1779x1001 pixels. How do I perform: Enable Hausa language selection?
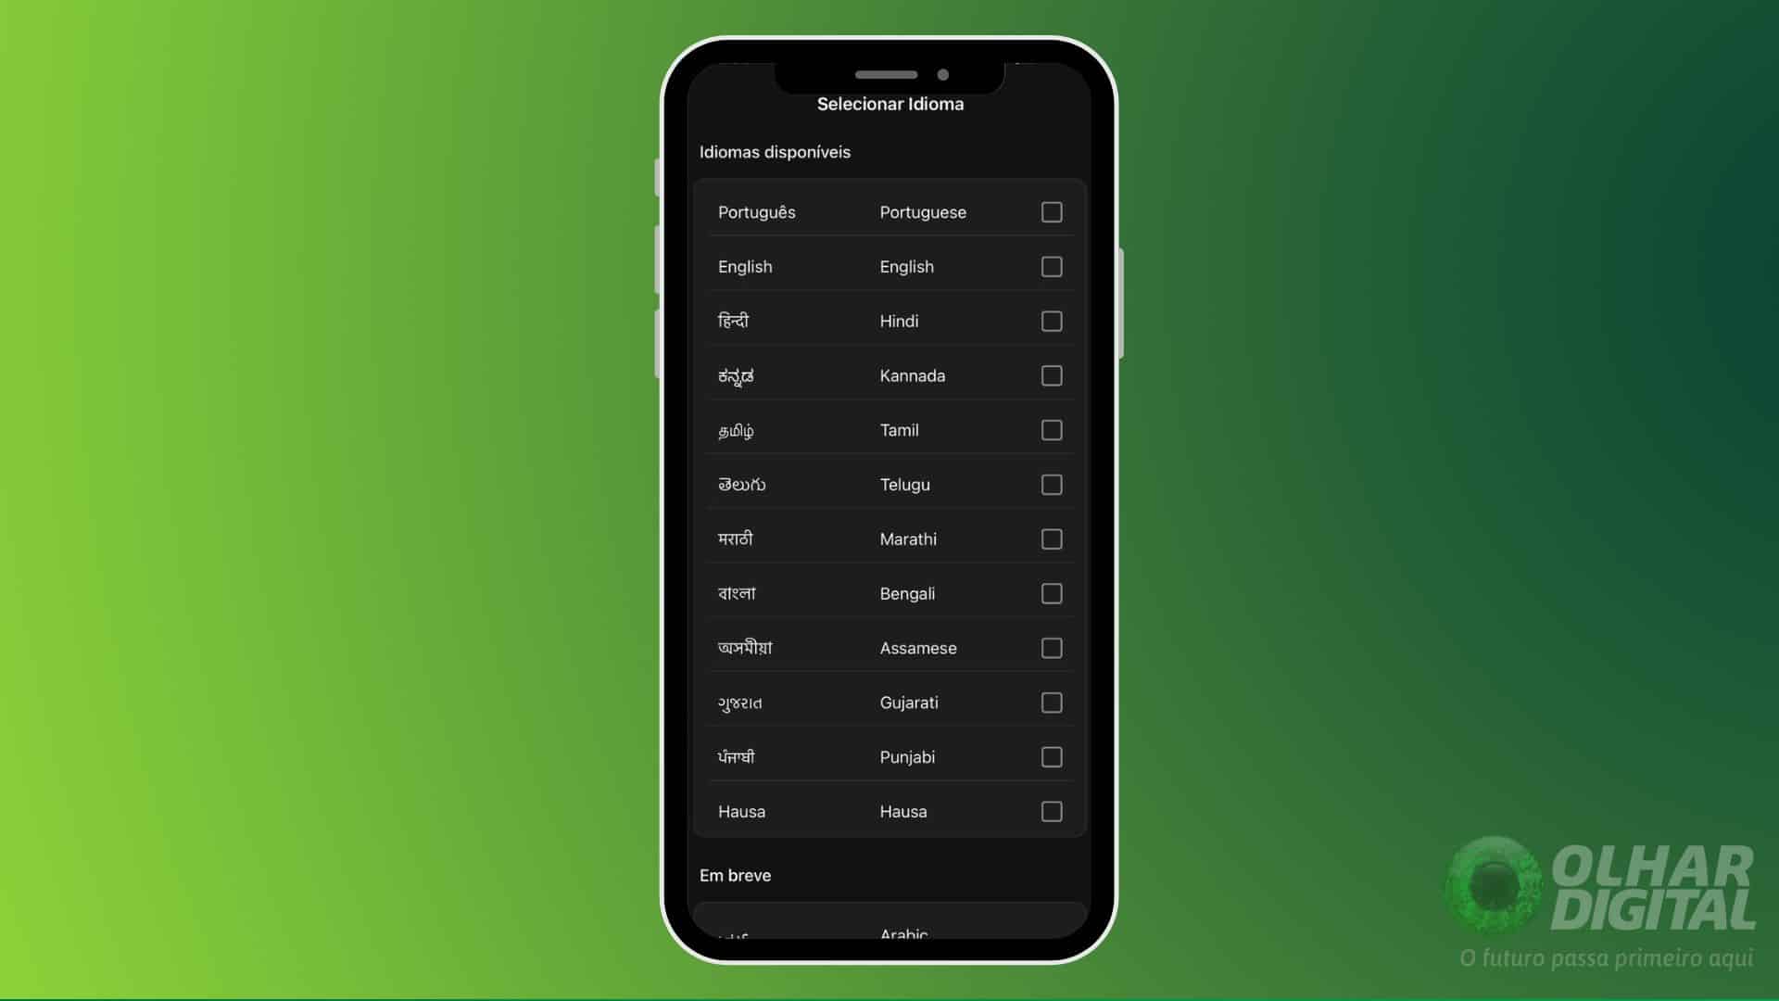pos(1051,810)
